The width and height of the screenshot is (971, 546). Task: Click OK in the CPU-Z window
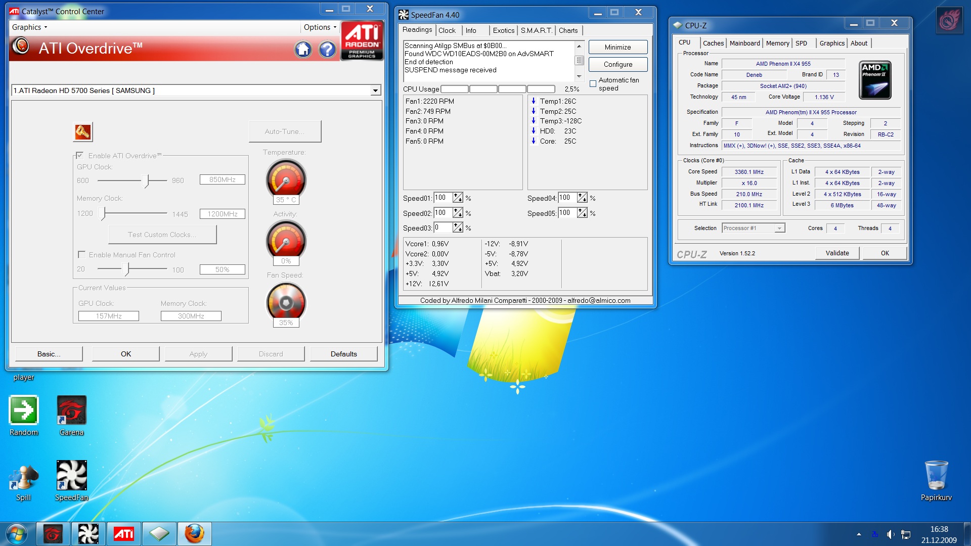885,253
